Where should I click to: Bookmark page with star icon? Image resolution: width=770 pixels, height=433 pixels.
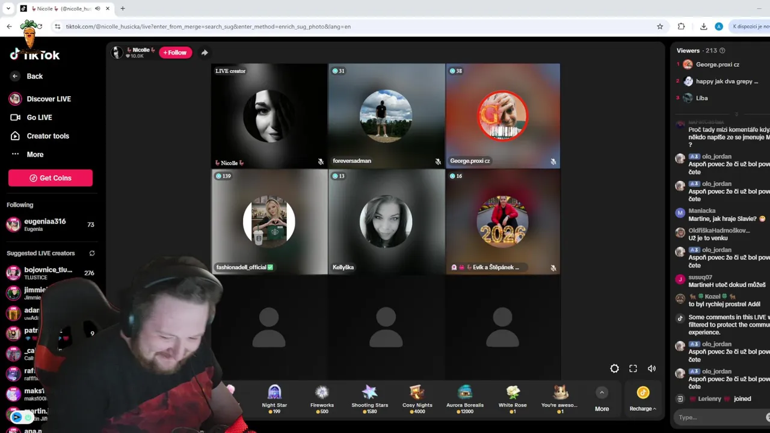[660, 26]
